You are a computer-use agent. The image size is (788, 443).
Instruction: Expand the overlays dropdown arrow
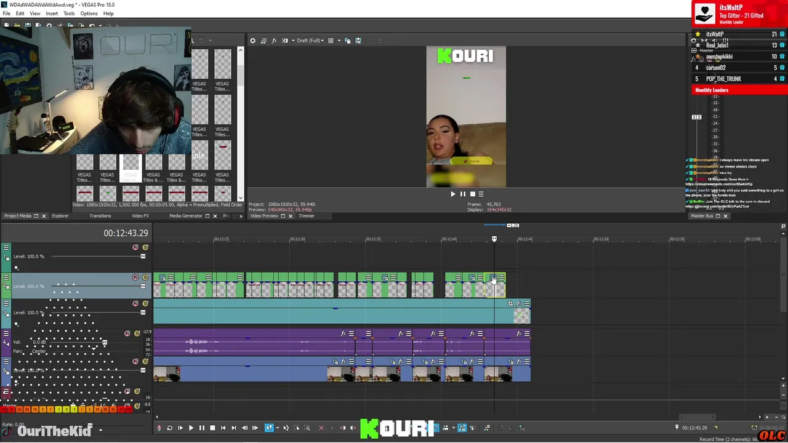338,41
